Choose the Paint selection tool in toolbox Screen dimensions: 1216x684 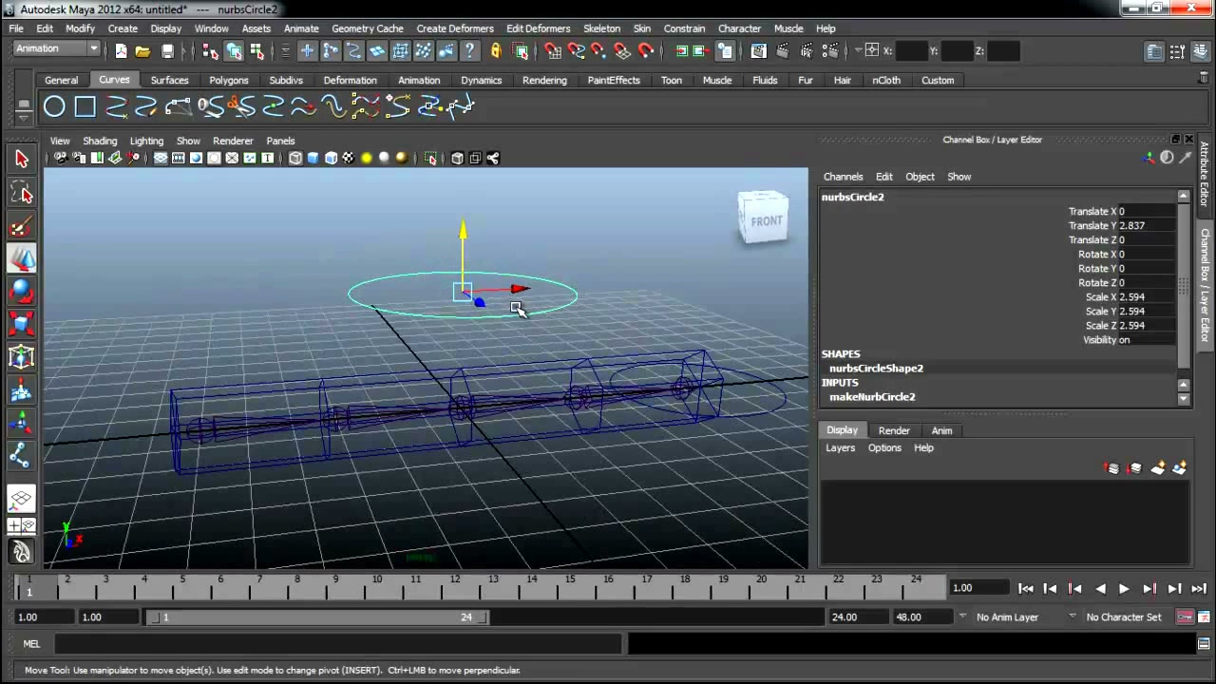21,226
